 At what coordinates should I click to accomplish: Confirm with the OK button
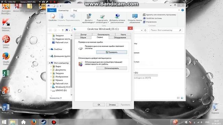coord(99,105)
